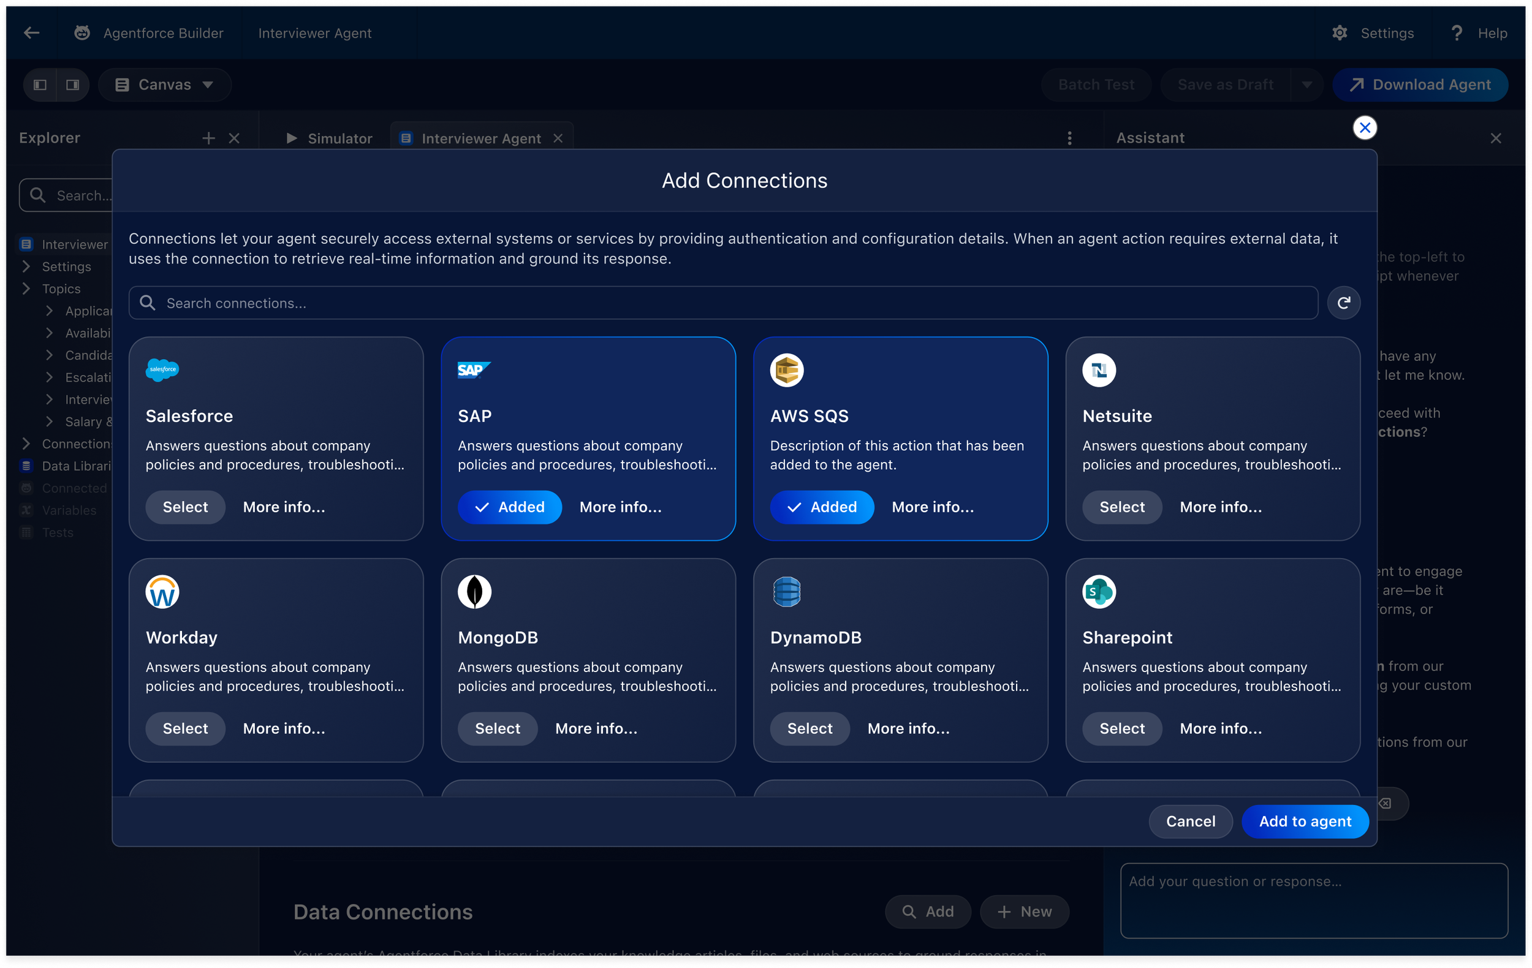1532x968 pixels.
Task: Select the DynamoDB connection
Action: pos(810,728)
